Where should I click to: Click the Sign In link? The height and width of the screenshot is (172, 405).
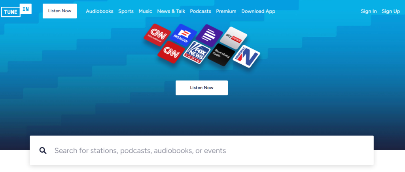369,11
